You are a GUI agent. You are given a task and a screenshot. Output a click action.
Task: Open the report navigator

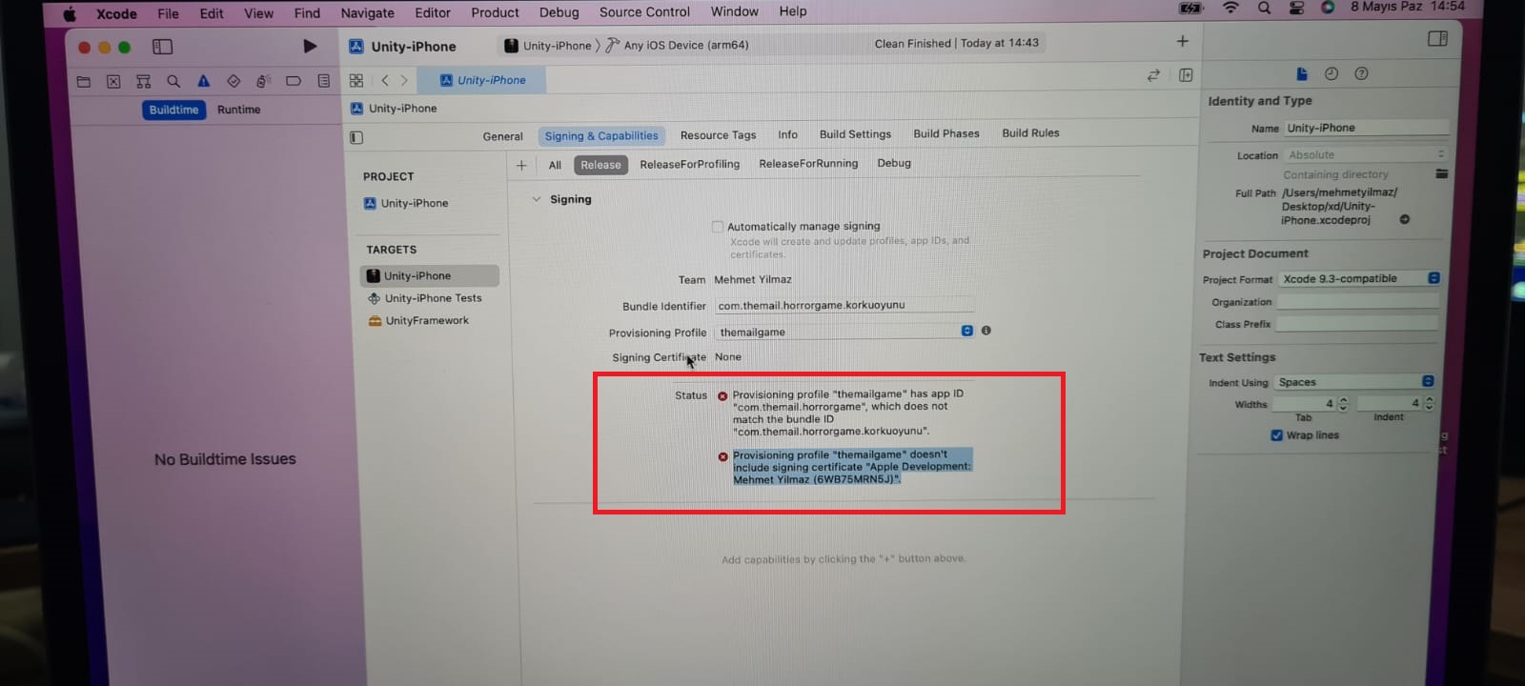[x=324, y=81]
